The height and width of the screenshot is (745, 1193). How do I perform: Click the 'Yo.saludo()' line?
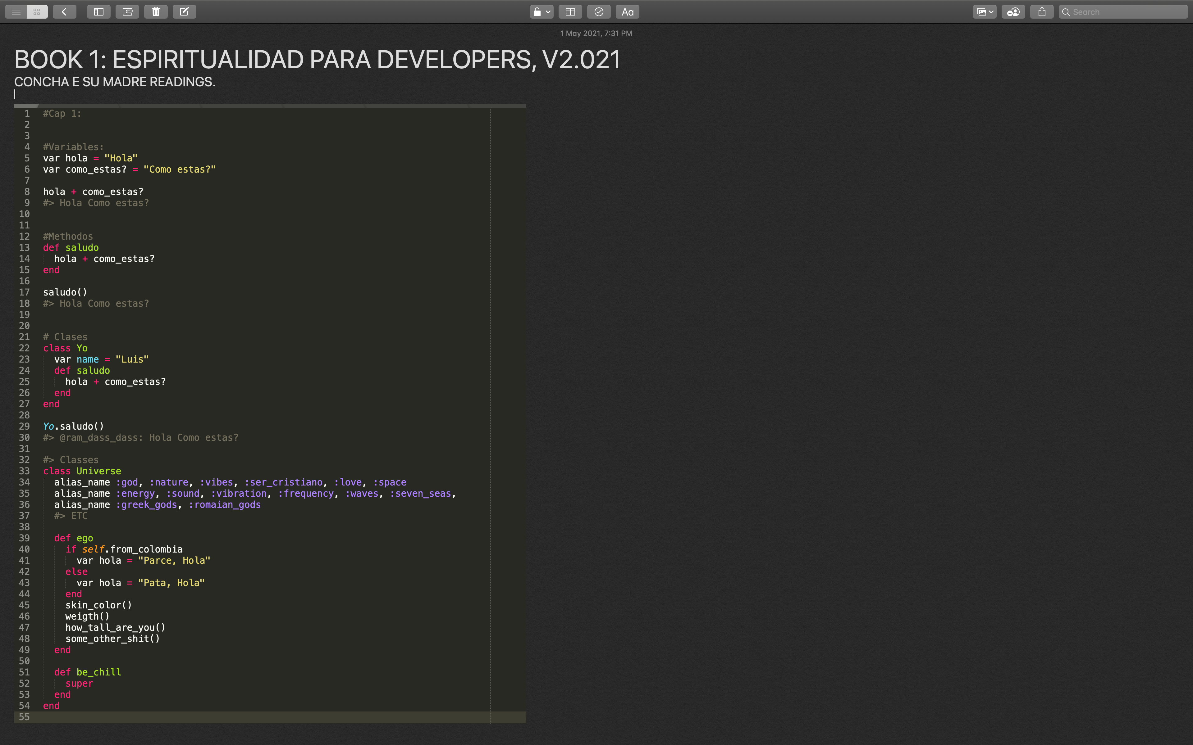tap(73, 426)
